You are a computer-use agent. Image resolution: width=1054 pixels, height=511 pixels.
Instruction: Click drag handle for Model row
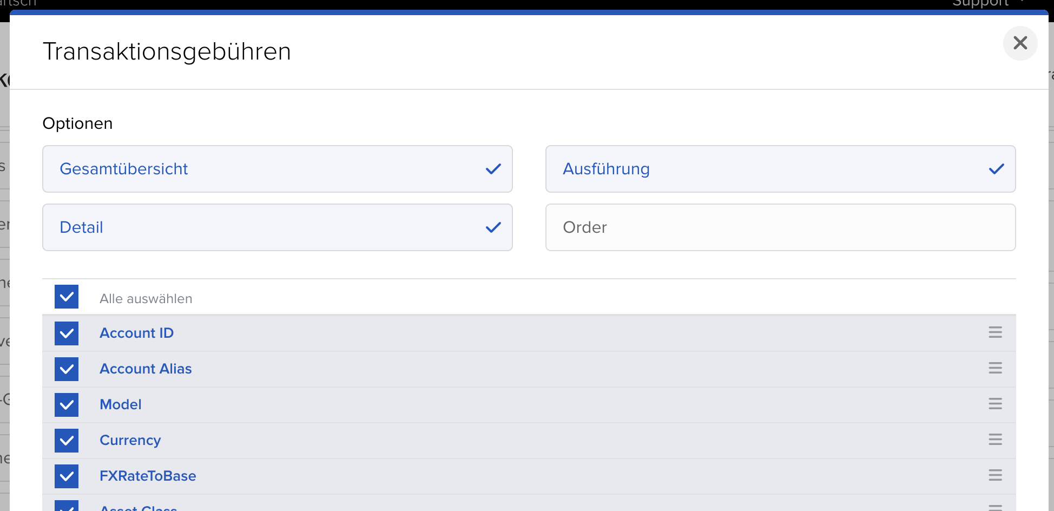pos(995,404)
